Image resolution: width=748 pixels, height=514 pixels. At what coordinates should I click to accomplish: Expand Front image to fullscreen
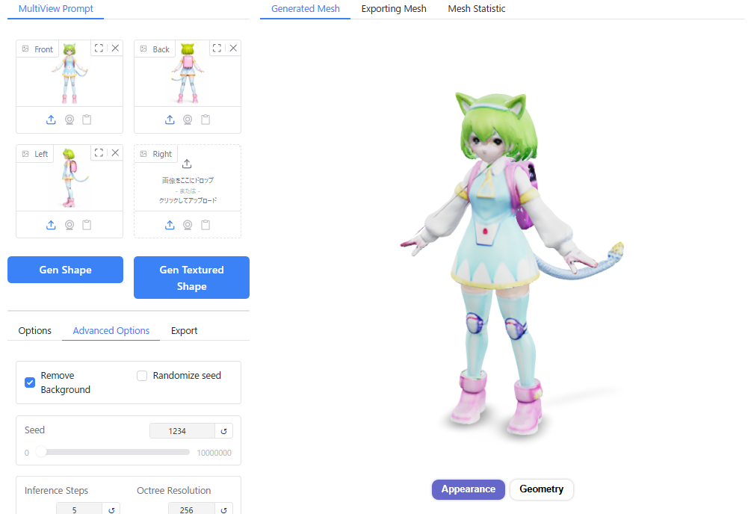(x=99, y=48)
